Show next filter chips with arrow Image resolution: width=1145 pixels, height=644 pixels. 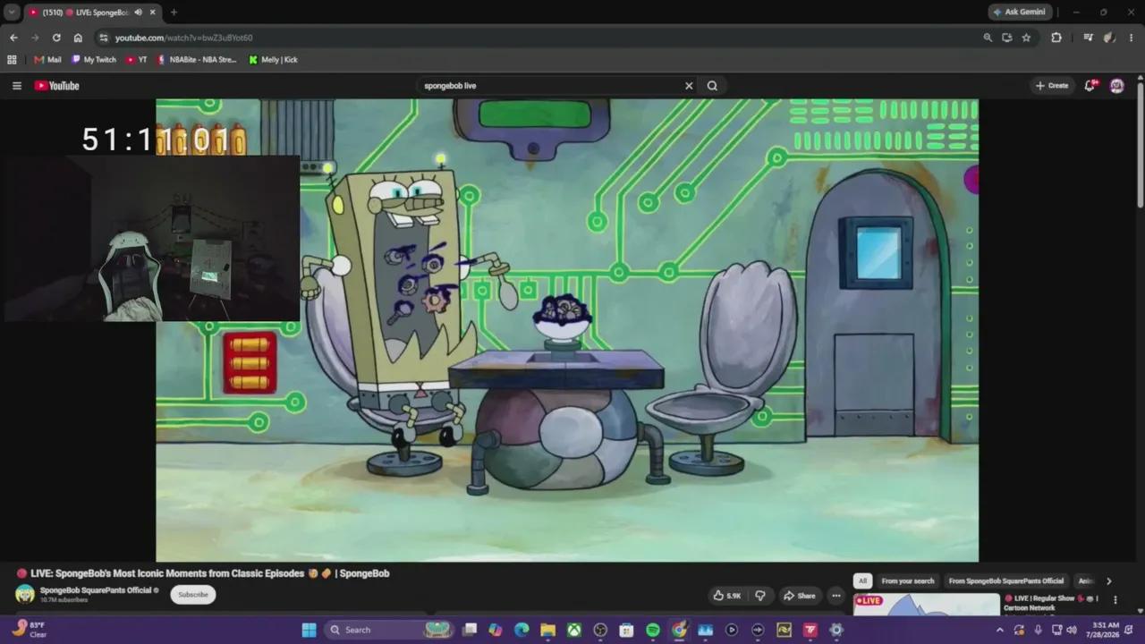tap(1109, 581)
